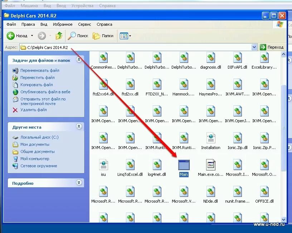This screenshot has height=233, width=292.
Task: Open Мои документы link
Action: point(35,144)
